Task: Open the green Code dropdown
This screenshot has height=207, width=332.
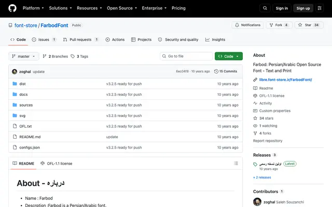Action: tap(229, 56)
